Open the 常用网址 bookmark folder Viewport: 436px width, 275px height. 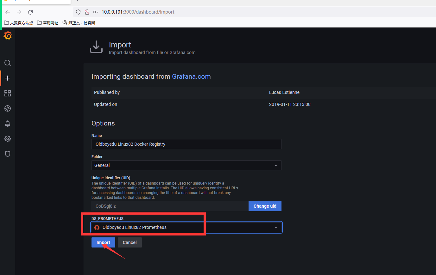[48, 23]
